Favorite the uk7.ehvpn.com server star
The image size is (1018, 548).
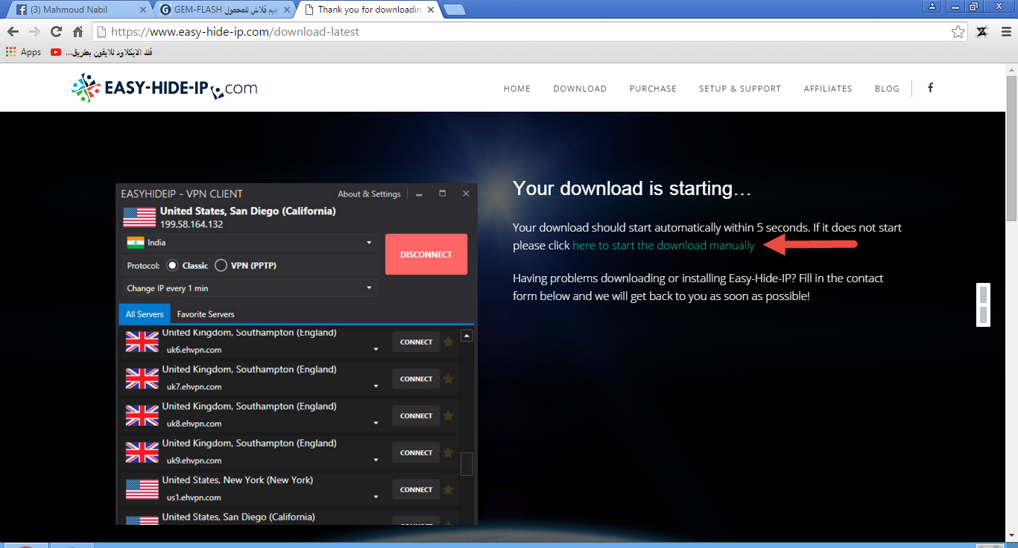pos(448,379)
